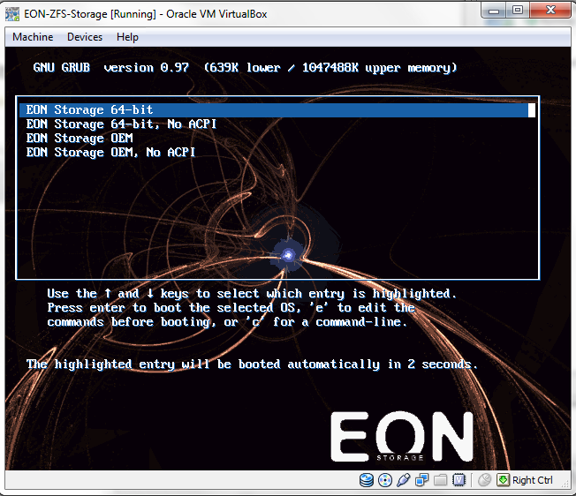This screenshot has width=576, height=496.
Task: Click the VirtualBox window title bar icon
Action: pos(12,14)
